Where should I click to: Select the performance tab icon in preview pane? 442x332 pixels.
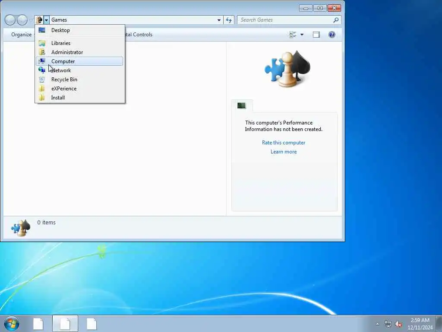click(242, 105)
